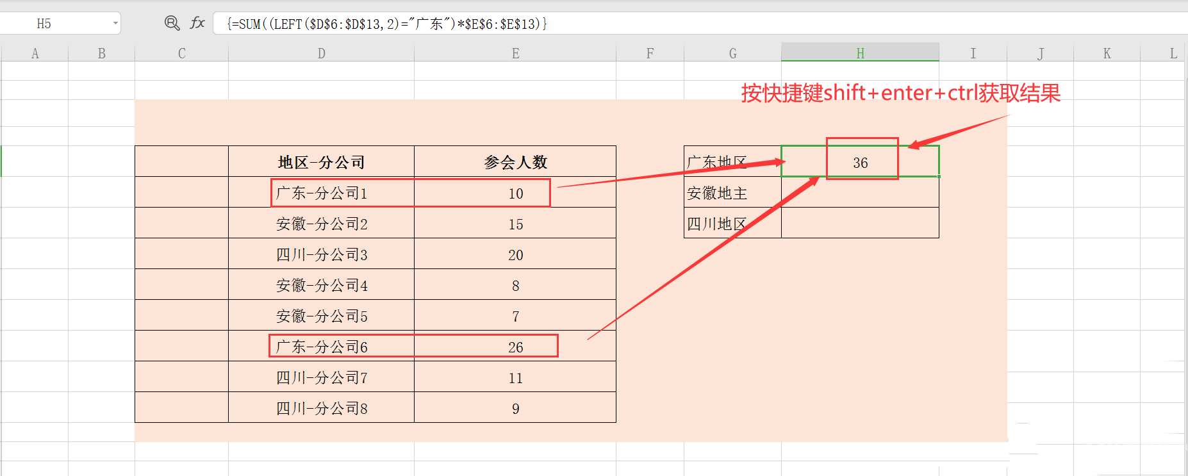
Task: Click the attendee count cell with 7
Action: (515, 315)
